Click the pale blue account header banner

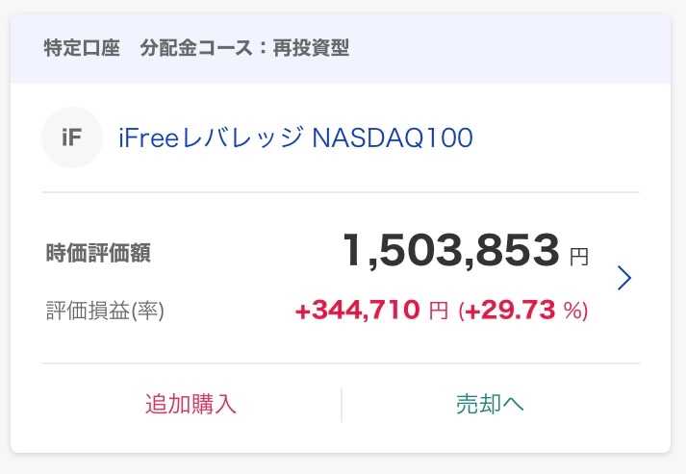pos(341,48)
